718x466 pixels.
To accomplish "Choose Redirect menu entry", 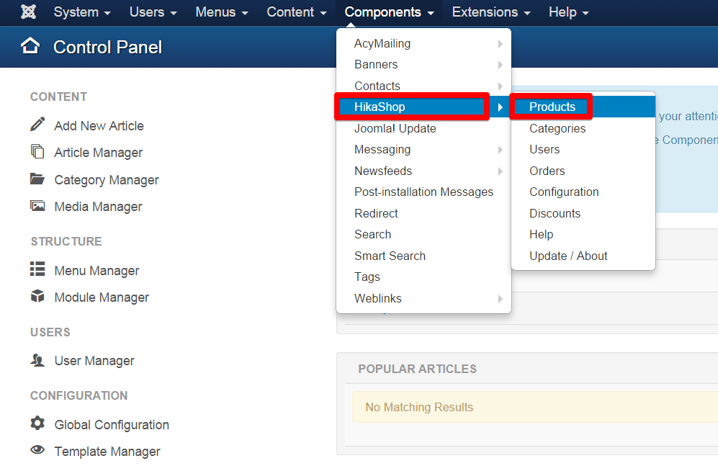I will [x=423, y=214].
